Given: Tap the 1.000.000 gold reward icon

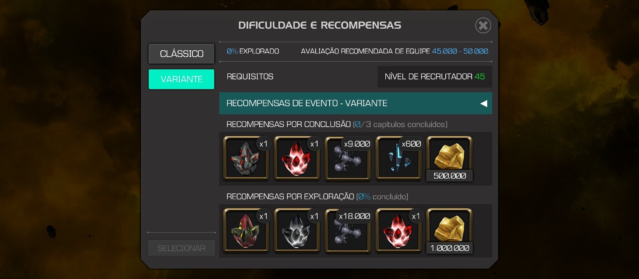Looking at the screenshot, I should tap(449, 231).
